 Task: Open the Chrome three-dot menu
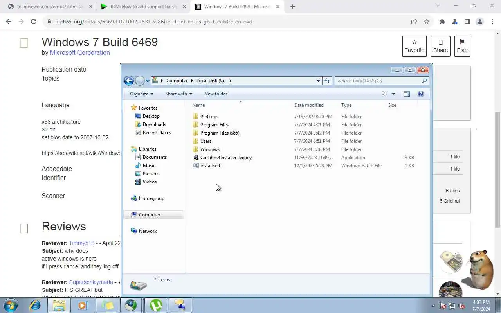click(492, 22)
